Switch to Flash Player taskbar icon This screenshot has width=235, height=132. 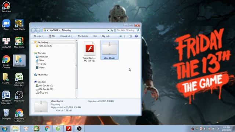[x=69, y=129]
